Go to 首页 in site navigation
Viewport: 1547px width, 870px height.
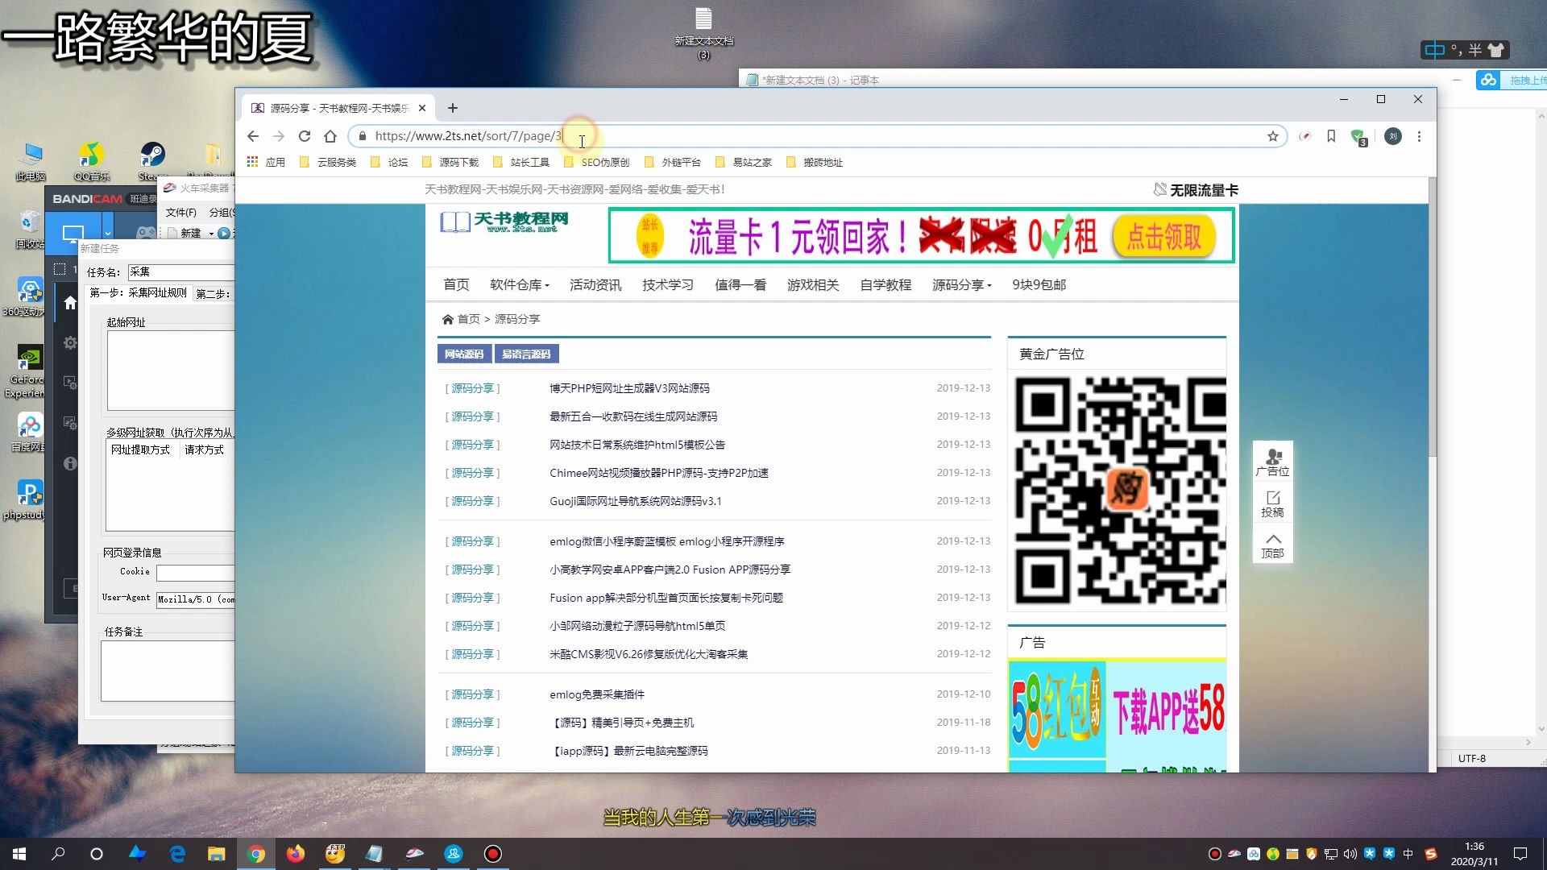tap(456, 284)
